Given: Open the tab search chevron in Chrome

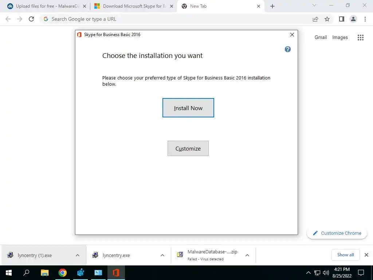Looking at the screenshot, I should (x=314, y=5).
